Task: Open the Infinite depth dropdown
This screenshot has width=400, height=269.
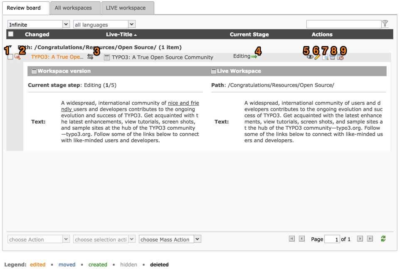Action: [66, 25]
